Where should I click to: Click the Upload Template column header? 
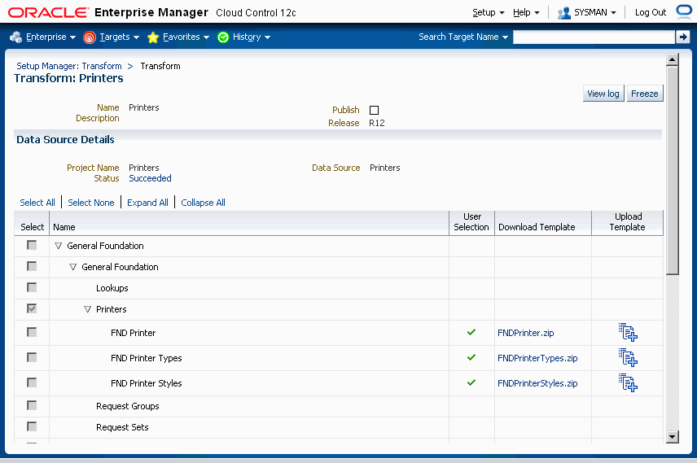click(627, 221)
